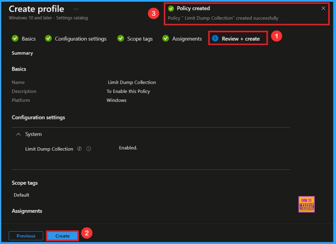Screen dimensions: 336x244
Task: Click the Configuration settings step checkmark icon
Action: pos(49,39)
